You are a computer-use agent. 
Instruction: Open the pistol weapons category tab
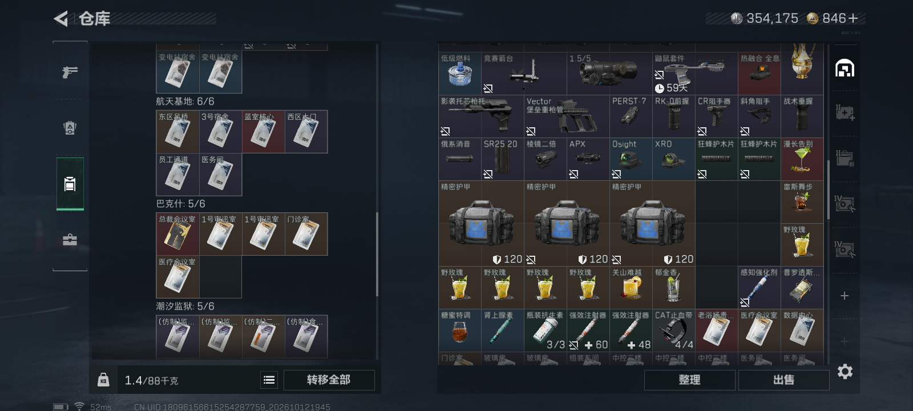coord(70,72)
